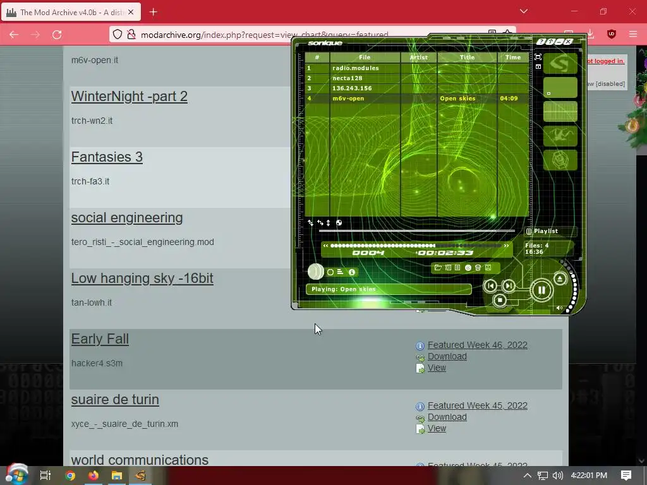Fast forward using the >> arrows on seek bar
The height and width of the screenshot is (485, 647).
[x=506, y=246]
